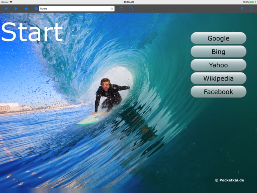Open help with the question mark icon
The image size is (257, 193).
pos(242,8)
